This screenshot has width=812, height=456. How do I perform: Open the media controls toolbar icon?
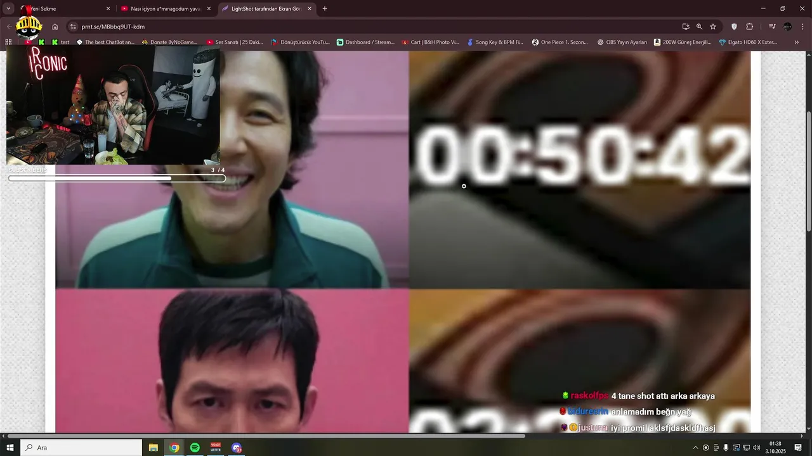pos(772,27)
